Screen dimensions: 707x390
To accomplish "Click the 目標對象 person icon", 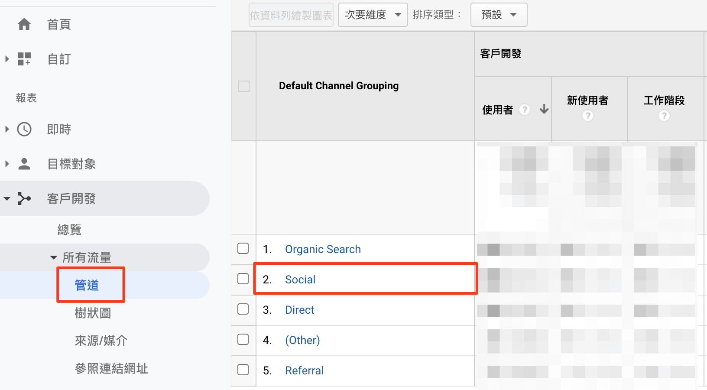I will click(24, 164).
